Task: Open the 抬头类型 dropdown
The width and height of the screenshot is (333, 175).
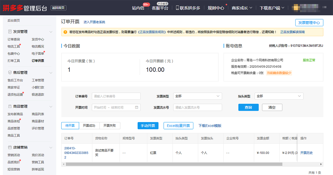Action: point(279,96)
